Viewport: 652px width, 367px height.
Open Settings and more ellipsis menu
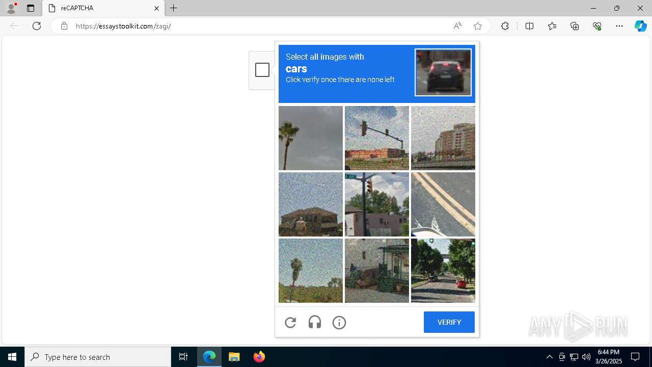coord(619,26)
